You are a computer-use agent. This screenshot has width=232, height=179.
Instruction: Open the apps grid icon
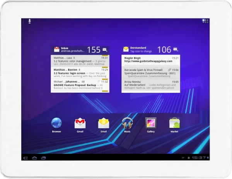(205, 21)
